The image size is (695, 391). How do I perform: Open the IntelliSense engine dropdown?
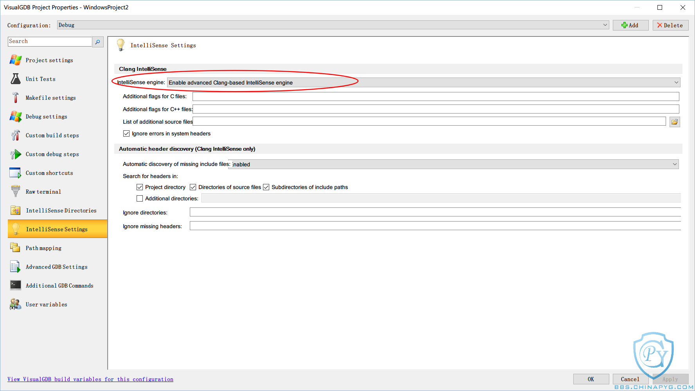coord(424,83)
